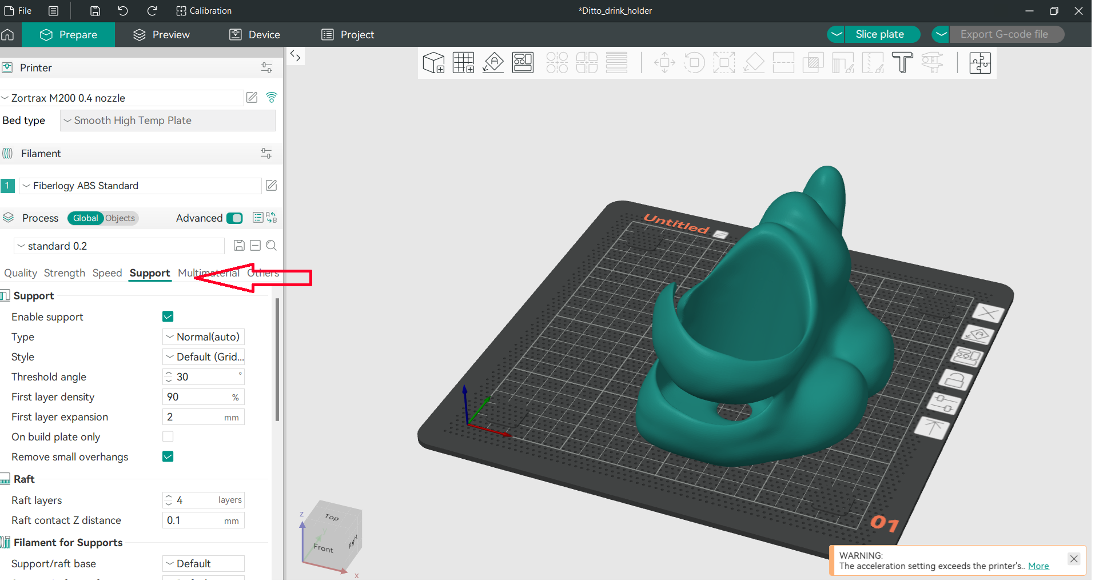This screenshot has height=581, width=1095.
Task: Click the Arrange all objects icon
Action: tap(523, 62)
